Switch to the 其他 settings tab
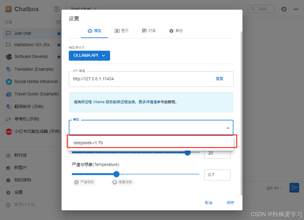The image size is (304, 220). [x=176, y=31]
